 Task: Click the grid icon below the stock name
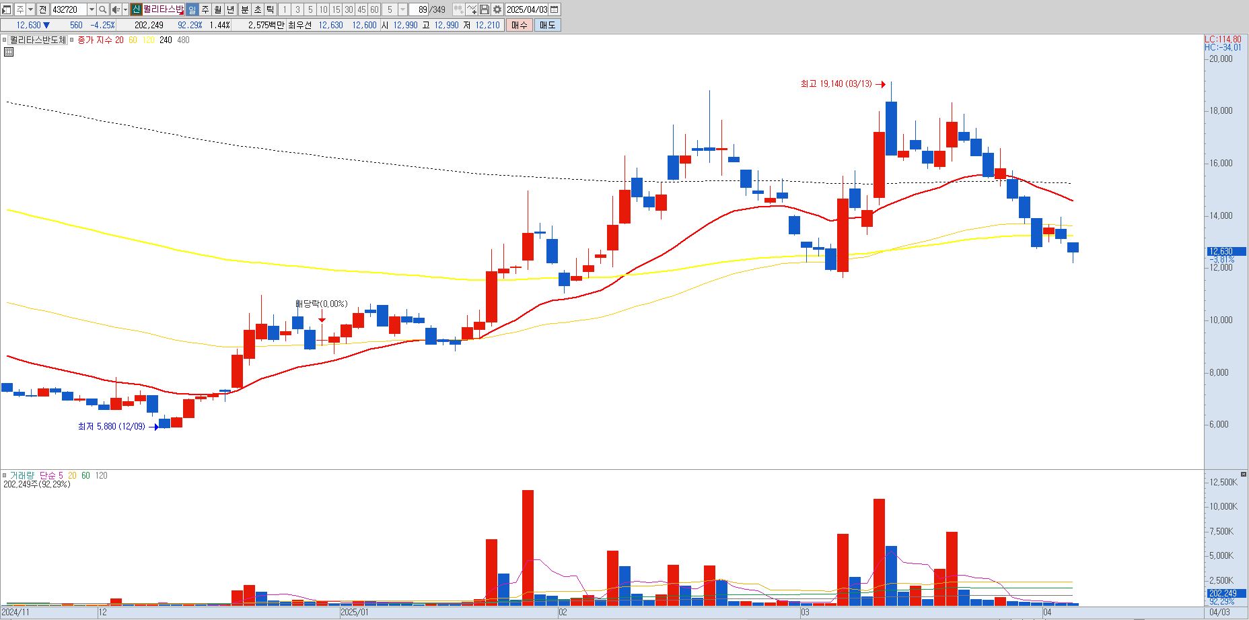(8, 51)
